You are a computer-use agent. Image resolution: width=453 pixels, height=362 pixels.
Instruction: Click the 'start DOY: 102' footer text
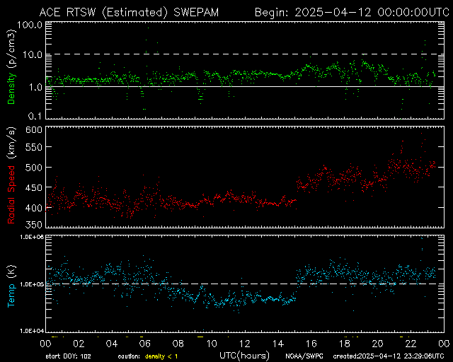68,356
